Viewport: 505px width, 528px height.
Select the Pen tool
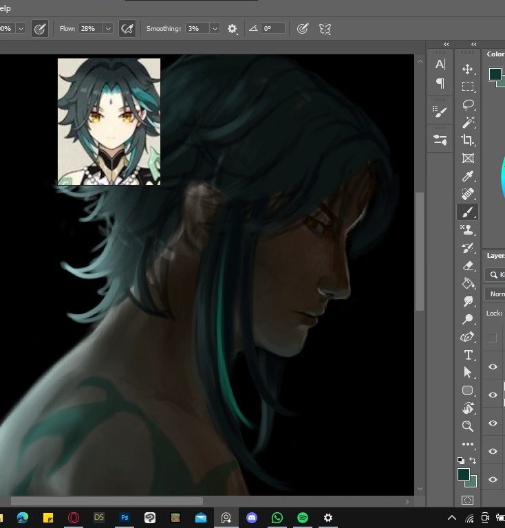(467, 337)
